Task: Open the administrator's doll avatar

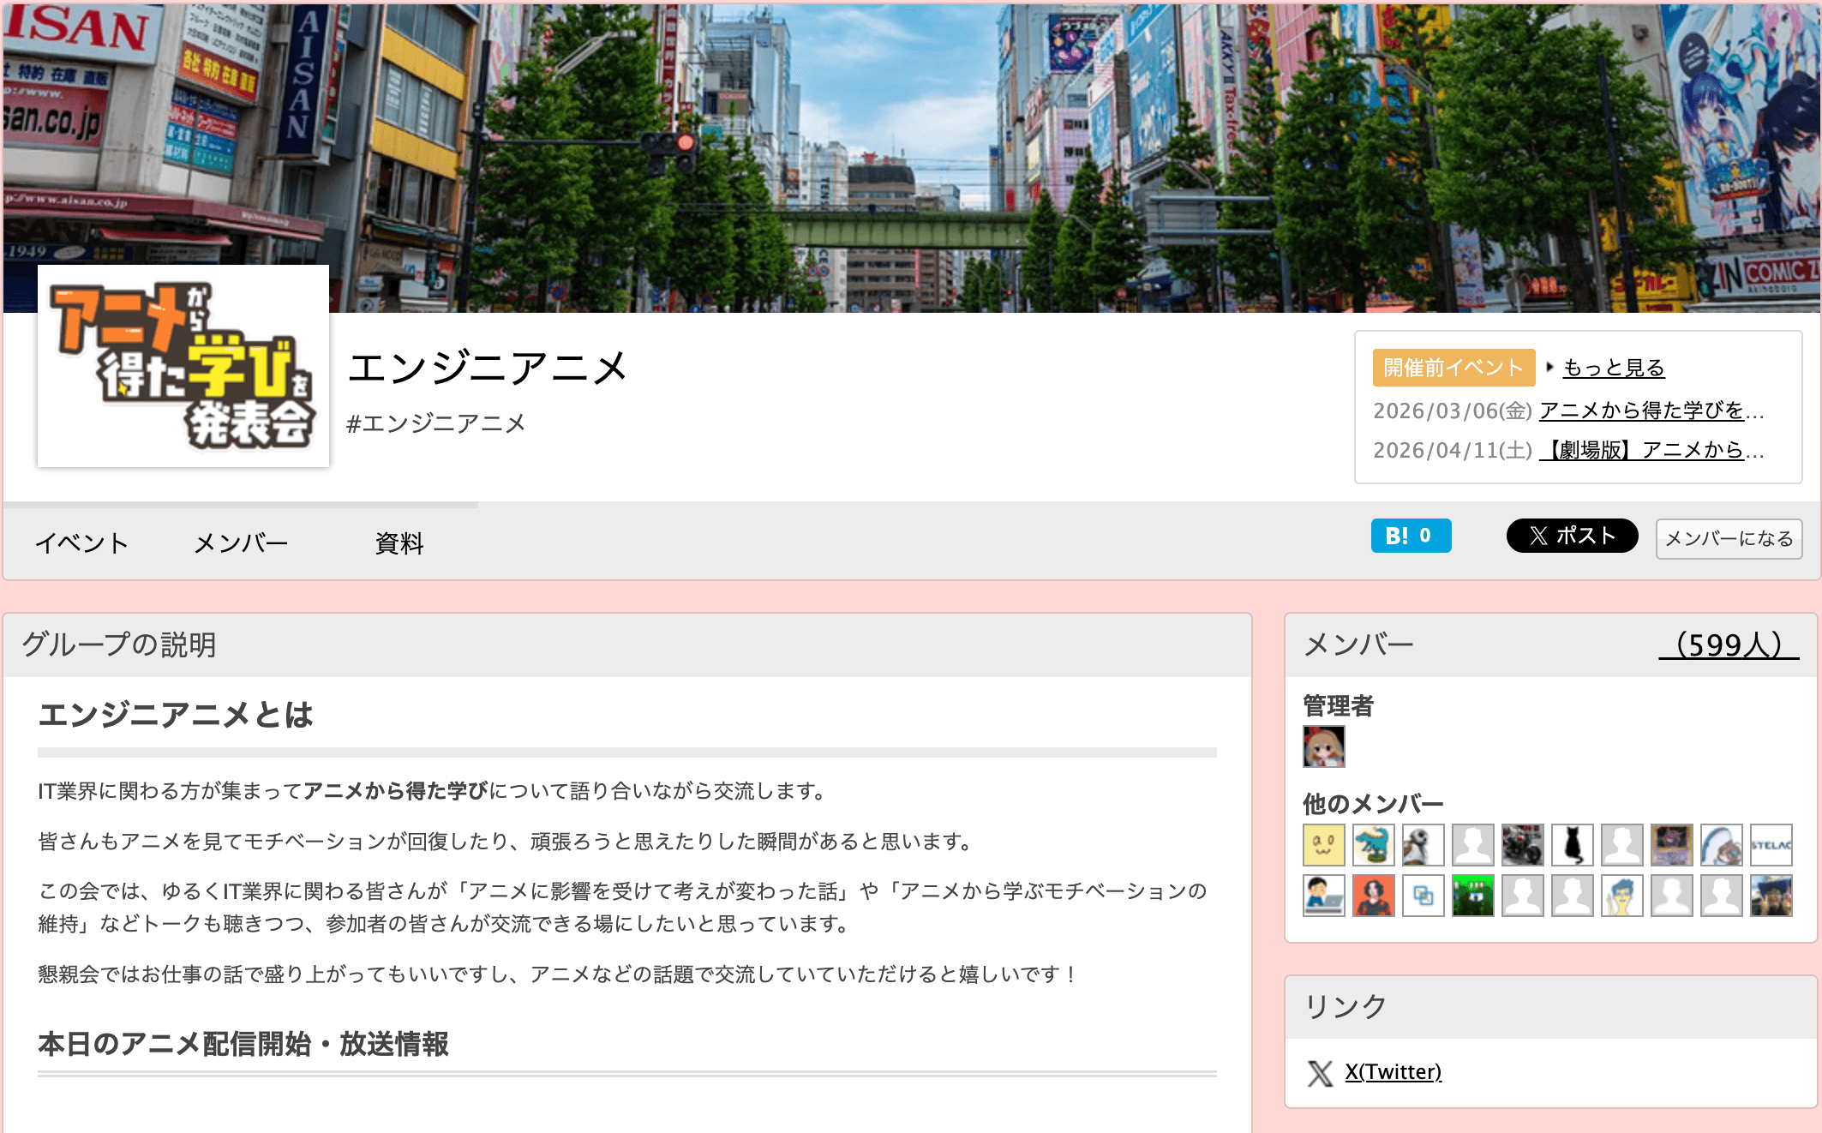Action: click(x=1323, y=746)
